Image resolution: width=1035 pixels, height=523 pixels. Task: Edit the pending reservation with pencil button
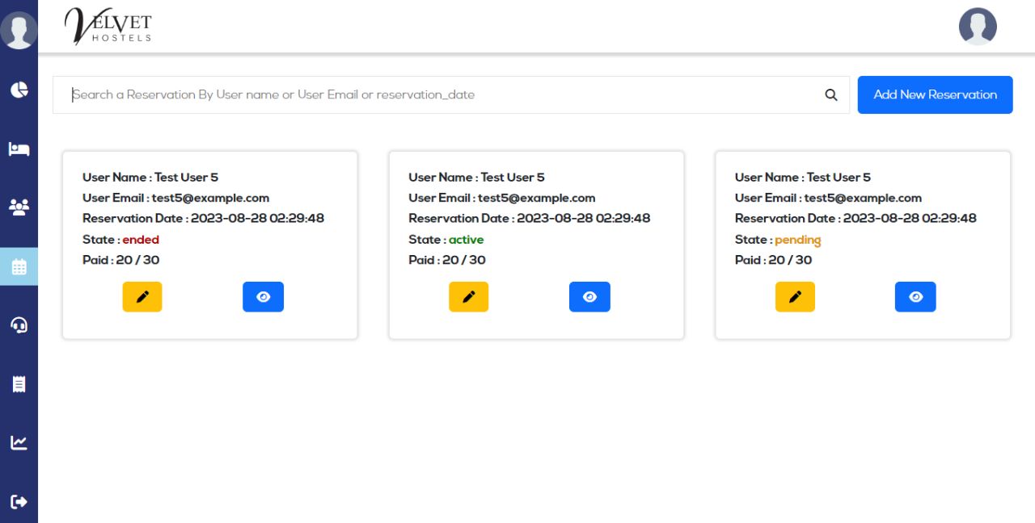pyautogui.click(x=795, y=297)
